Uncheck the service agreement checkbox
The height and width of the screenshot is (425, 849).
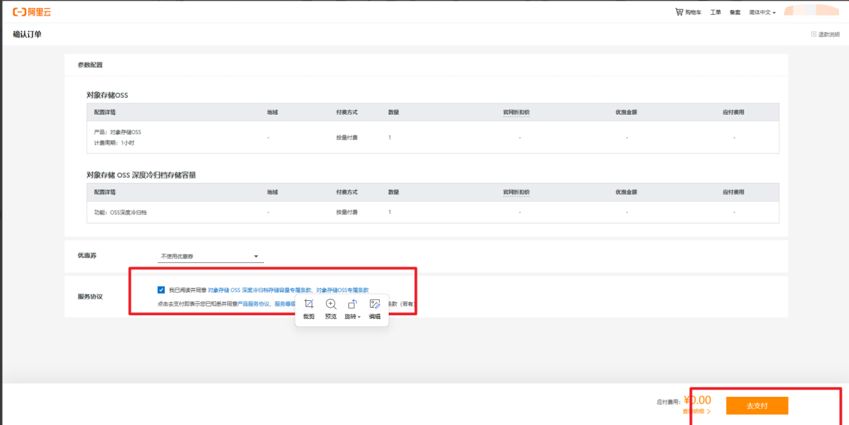[x=161, y=290]
